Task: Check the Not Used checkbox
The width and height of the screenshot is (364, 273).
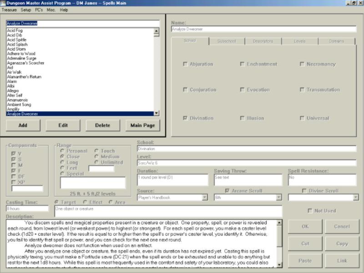Action: [310, 211]
